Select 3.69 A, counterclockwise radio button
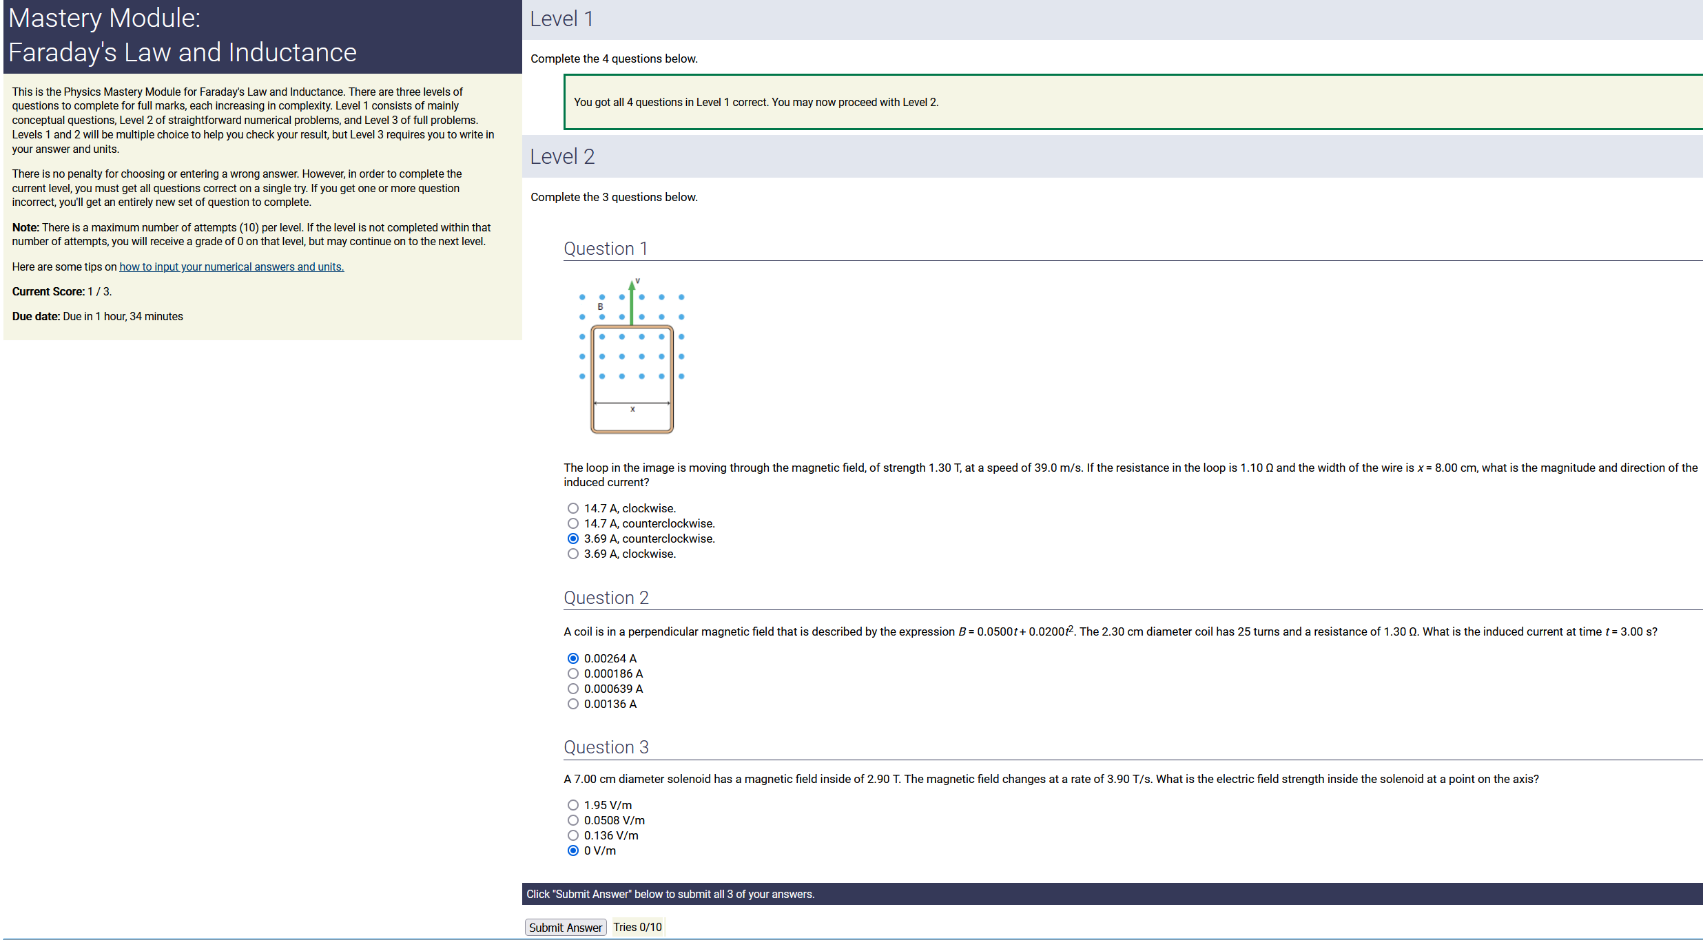The image size is (1703, 940). point(572,539)
